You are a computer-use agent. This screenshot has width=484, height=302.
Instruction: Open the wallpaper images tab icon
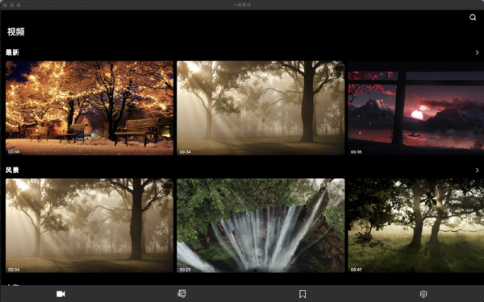[x=181, y=294]
